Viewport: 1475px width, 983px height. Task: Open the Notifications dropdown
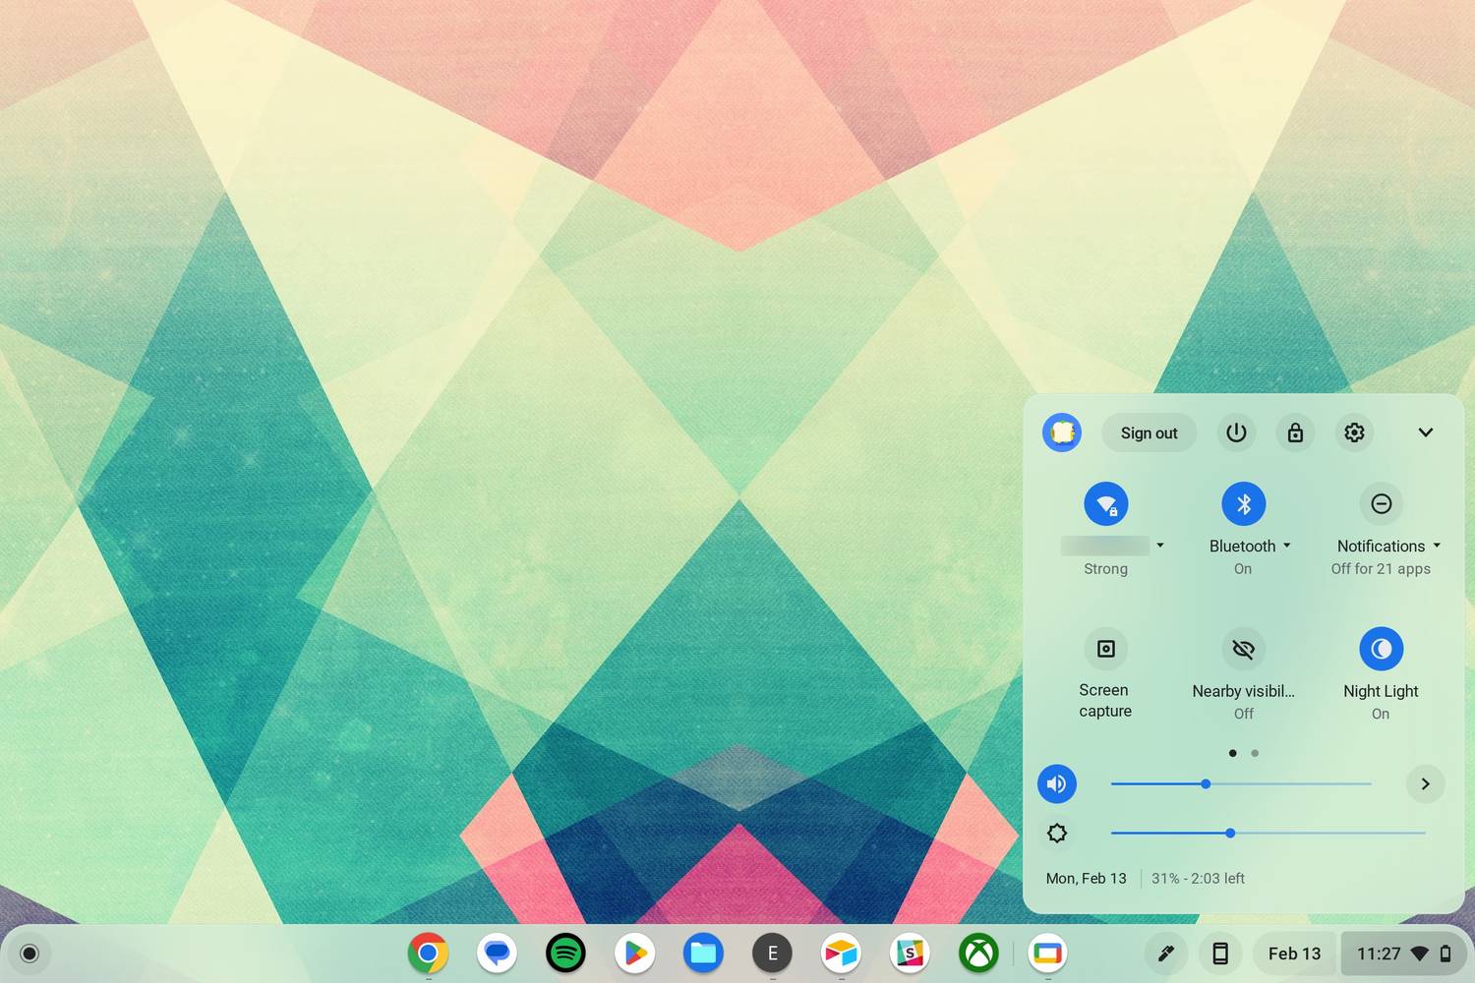point(1438,546)
